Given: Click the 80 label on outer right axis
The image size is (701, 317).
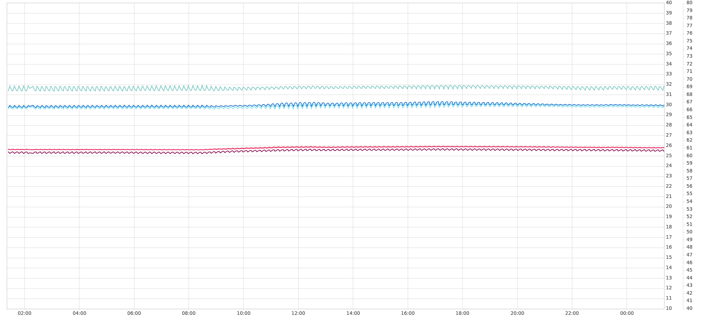Looking at the screenshot, I should tap(689, 2).
